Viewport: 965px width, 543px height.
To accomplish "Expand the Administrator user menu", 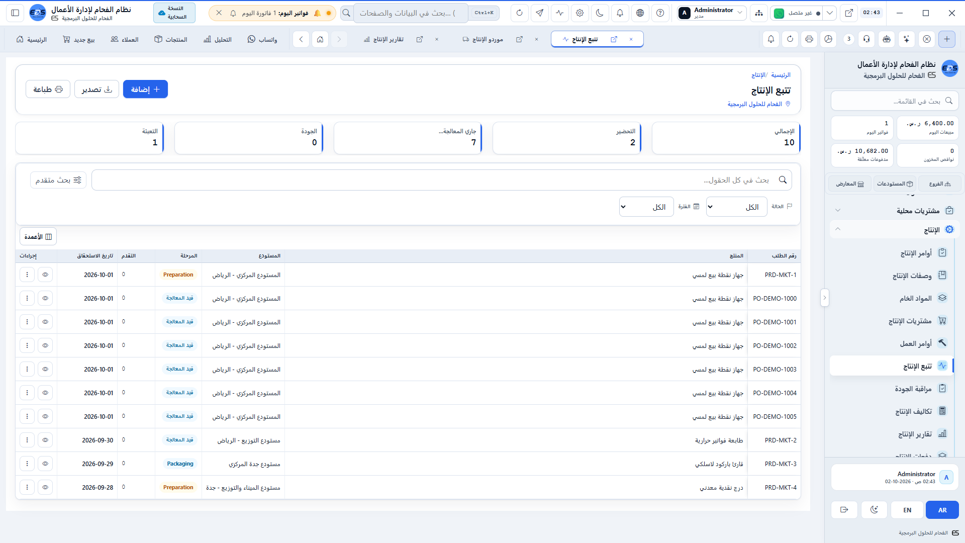I will click(x=712, y=13).
